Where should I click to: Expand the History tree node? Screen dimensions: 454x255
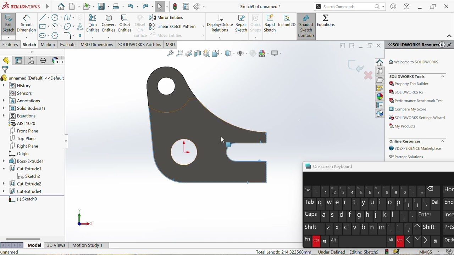point(4,86)
